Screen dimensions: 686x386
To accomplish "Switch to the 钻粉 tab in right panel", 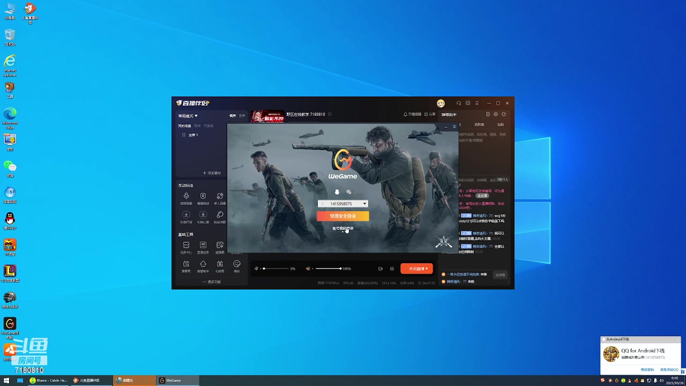I will [501, 124].
